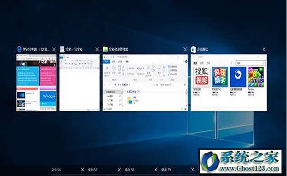287x176 pixels.
Task: Click the '文档 - 写字板' window title
Action: 74,49
